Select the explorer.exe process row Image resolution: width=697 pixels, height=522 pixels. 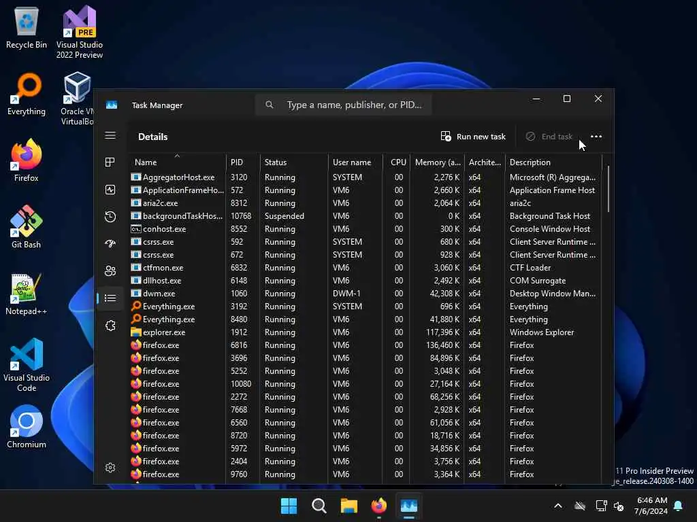[x=366, y=332]
